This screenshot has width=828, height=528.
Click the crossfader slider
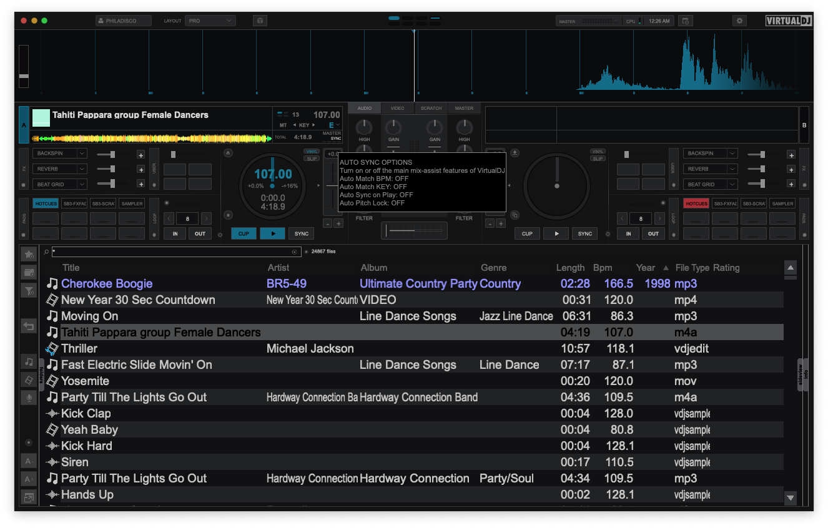coord(415,231)
